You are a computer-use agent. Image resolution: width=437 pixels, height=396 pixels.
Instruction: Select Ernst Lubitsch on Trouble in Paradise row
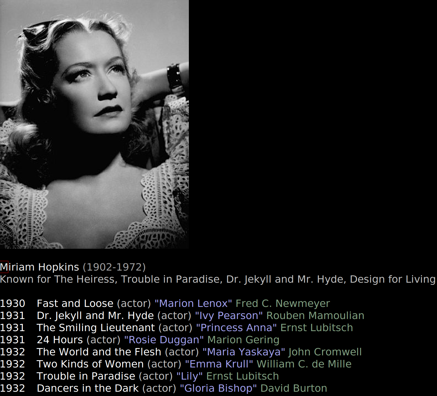[242, 376]
